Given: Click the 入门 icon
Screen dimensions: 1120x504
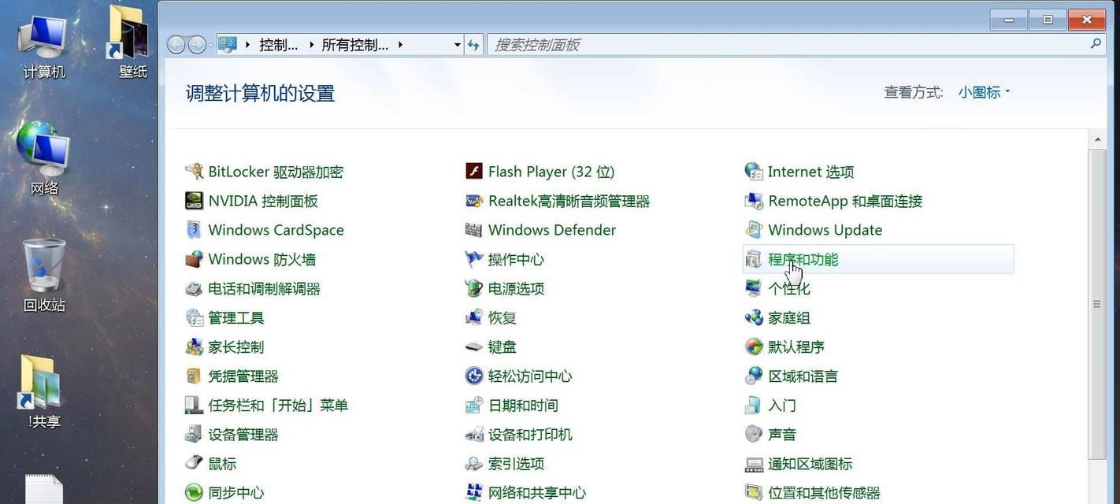Looking at the screenshot, I should (x=754, y=405).
